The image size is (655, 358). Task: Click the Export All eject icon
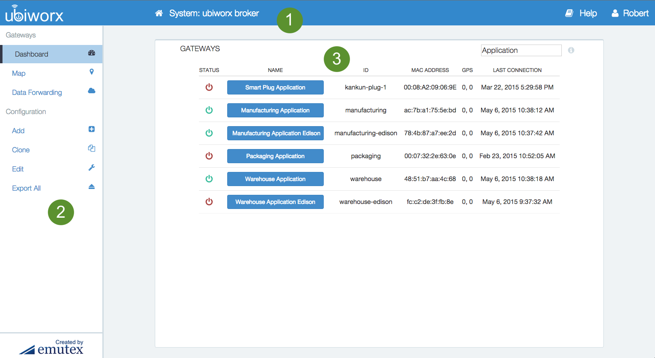point(92,186)
